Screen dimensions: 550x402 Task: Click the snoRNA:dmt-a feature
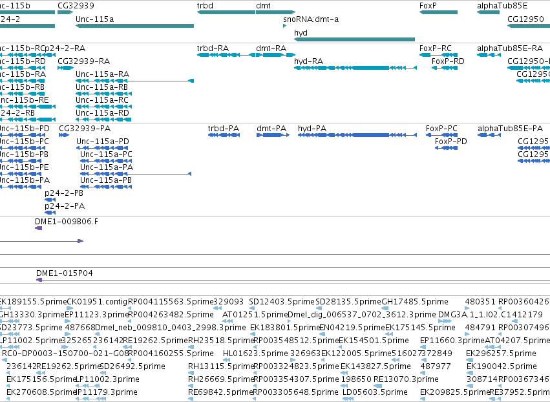click(285, 26)
